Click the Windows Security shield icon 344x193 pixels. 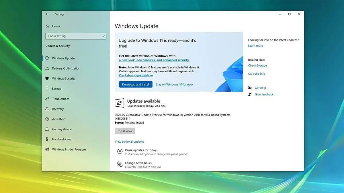47,78
